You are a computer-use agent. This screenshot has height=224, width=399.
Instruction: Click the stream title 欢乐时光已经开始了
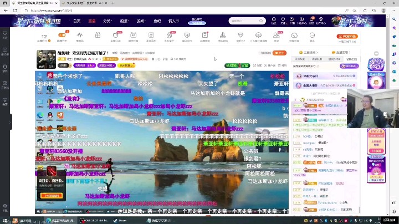90,53
